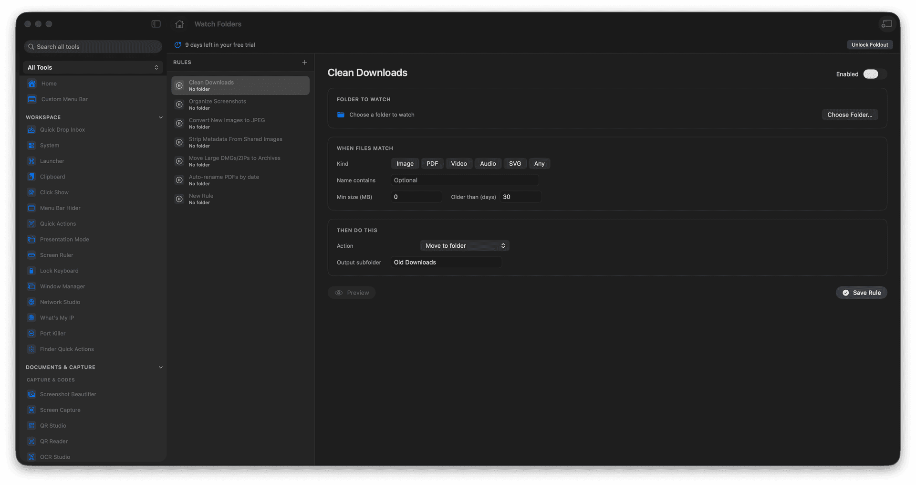
Task: Click the Name contains field
Action: tap(465, 180)
